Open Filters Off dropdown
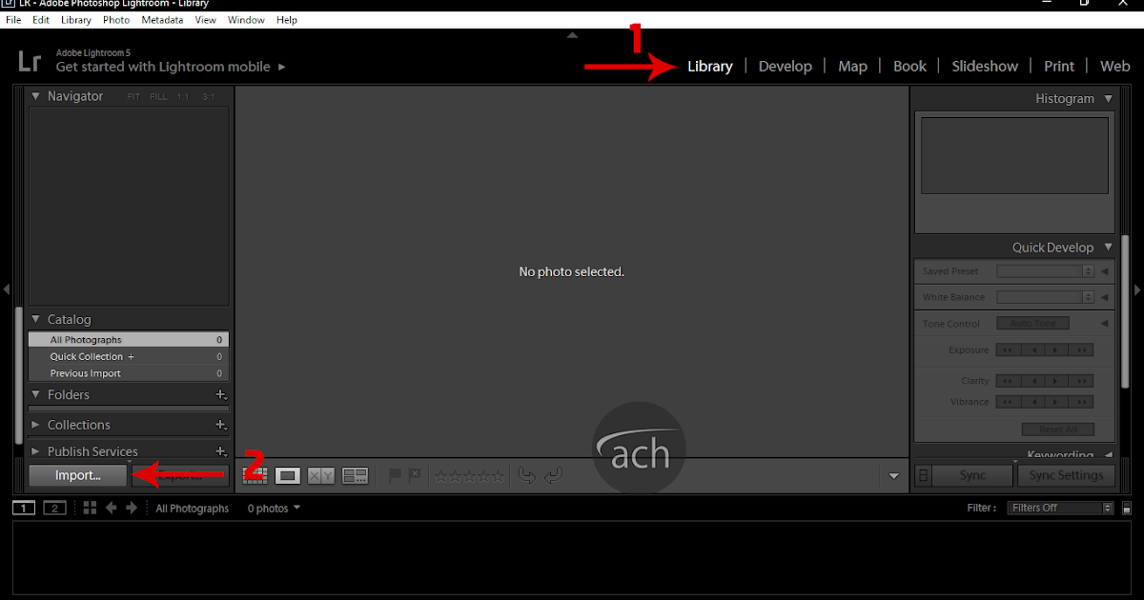This screenshot has height=600, width=1144. 1061,508
